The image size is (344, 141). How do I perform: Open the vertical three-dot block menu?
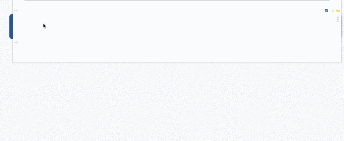point(338,19)
